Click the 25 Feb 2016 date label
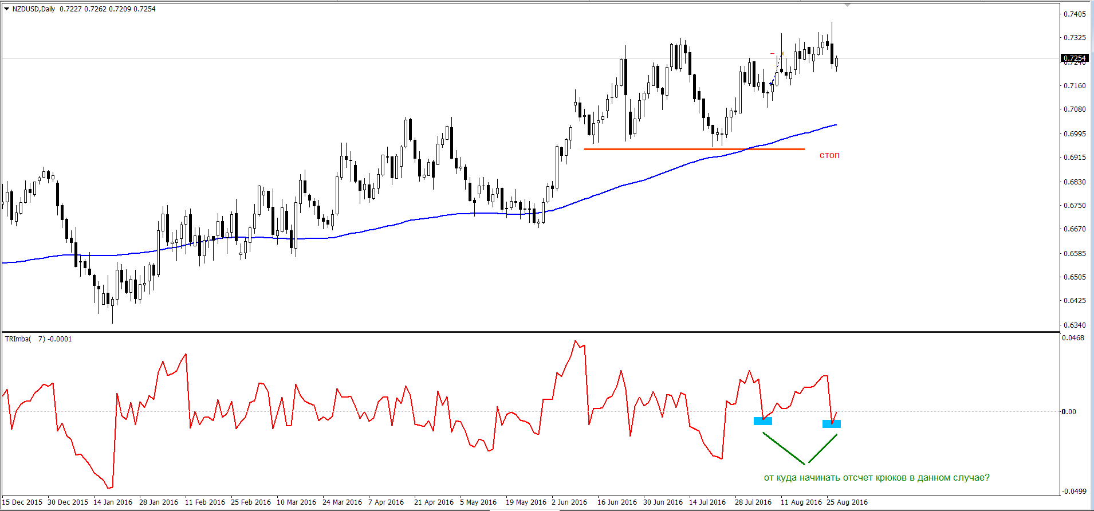 tap(251, 502)
